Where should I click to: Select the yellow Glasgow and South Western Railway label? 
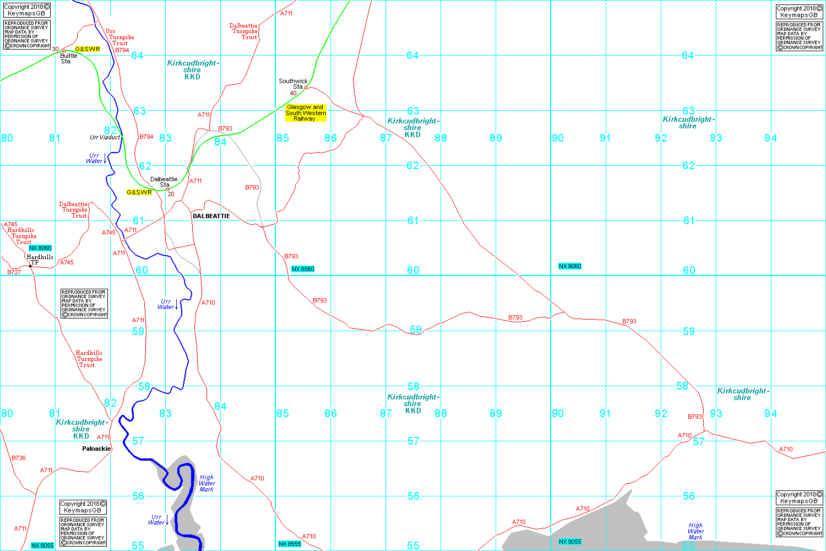306,113
